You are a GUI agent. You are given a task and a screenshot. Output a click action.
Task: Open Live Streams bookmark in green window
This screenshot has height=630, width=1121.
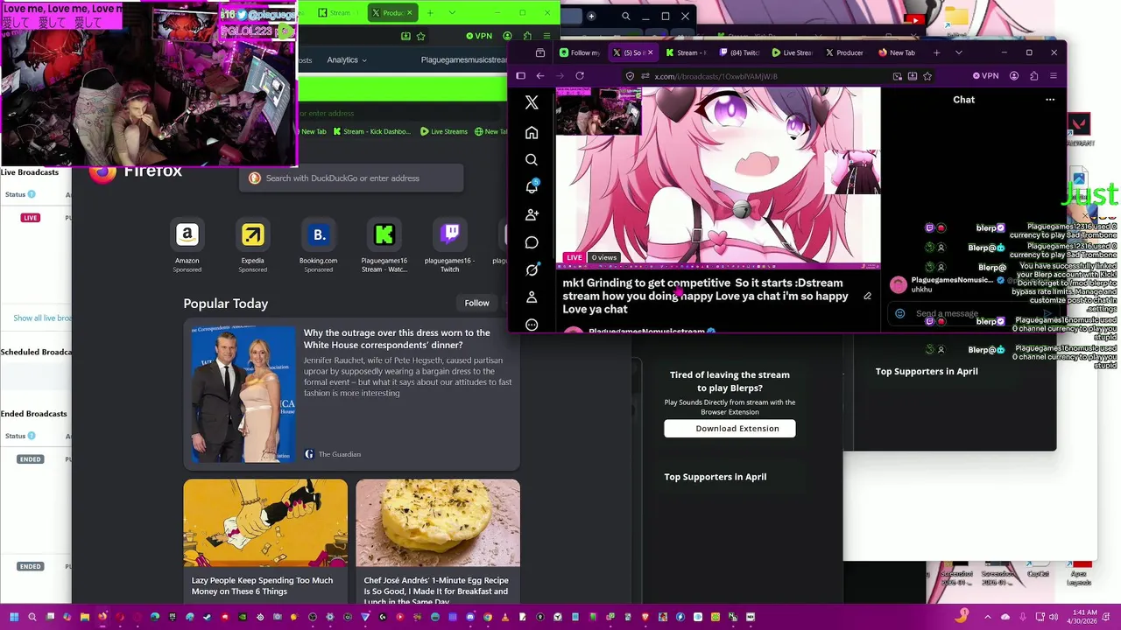tap(444, 131)
